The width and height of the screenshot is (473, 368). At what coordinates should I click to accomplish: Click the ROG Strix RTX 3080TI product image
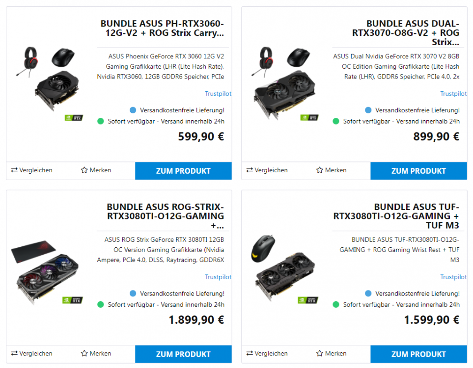click(49, 272)
